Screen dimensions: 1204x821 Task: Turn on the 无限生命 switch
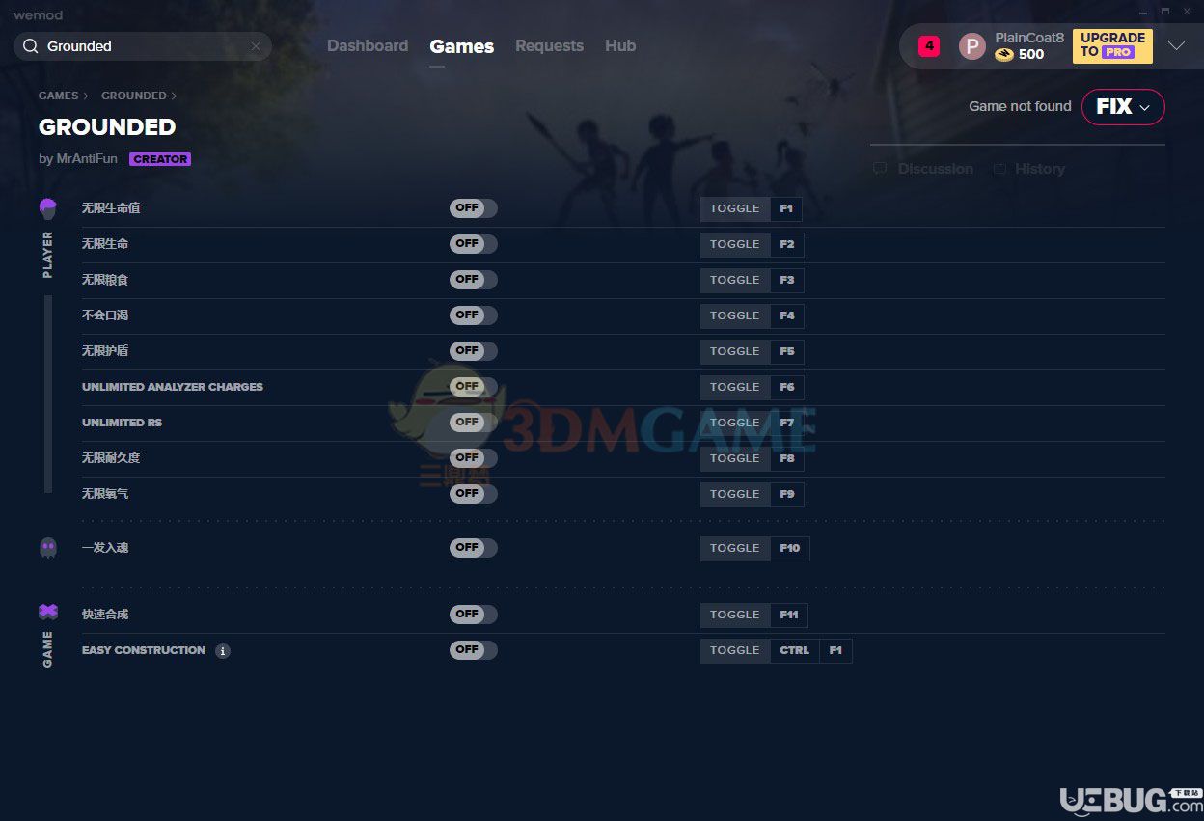[473, 244]
